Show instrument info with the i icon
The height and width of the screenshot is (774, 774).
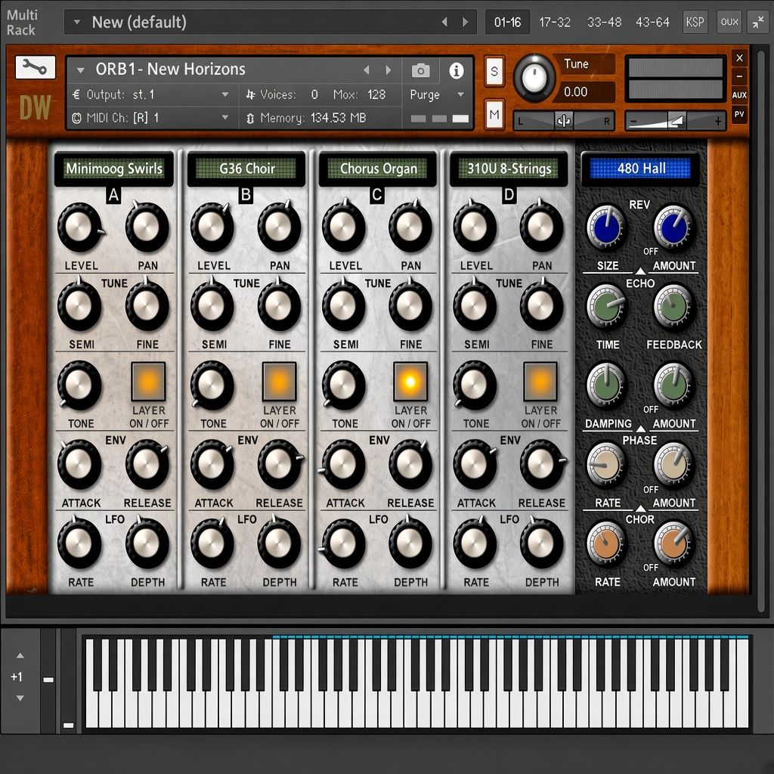[x=456, y=70]
